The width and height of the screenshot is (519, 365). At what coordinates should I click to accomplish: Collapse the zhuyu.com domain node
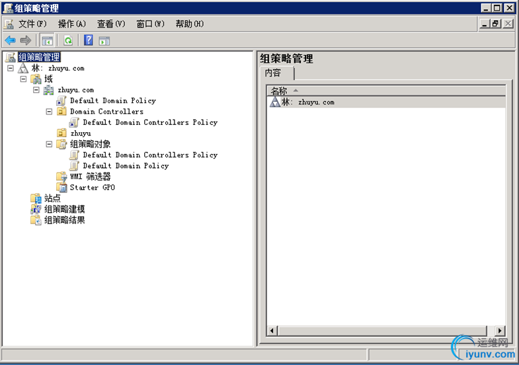[x=36, y=90]
